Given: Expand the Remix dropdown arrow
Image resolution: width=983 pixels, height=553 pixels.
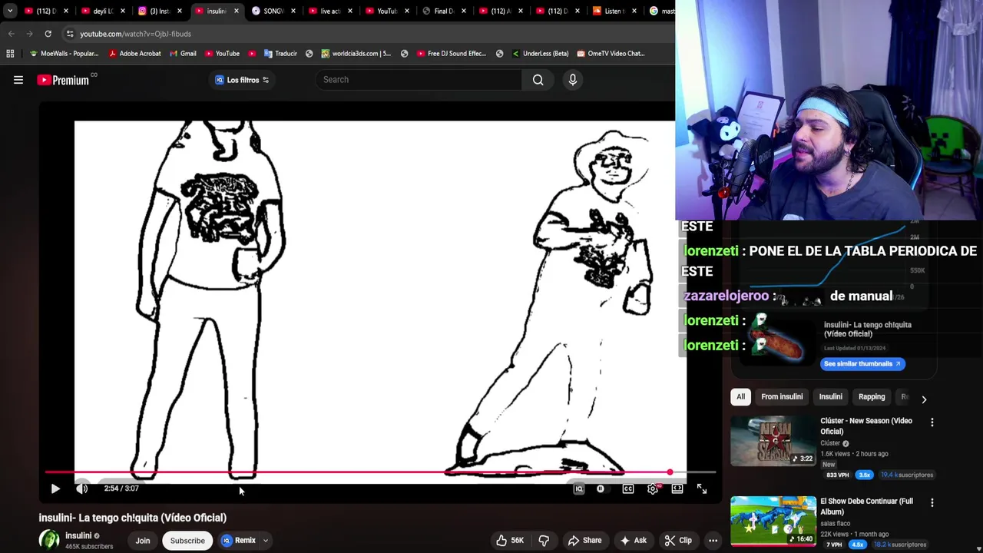Looking at the screenshot, I should click(x=266, y=541).
